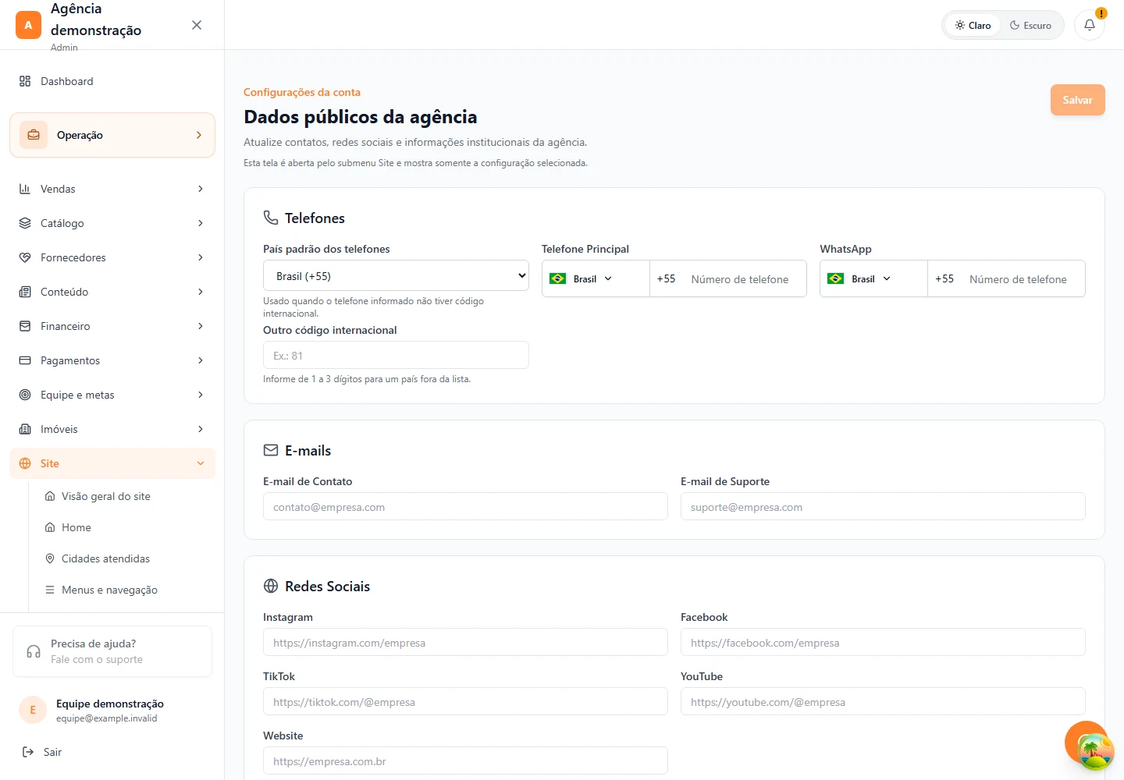
Task: Click the Brazil flag in Telefone Principal
Action: click(557, 278)
